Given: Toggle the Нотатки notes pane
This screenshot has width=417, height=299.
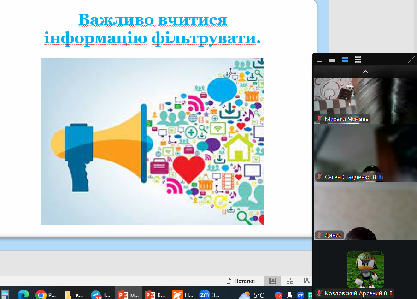Looking at the screenshot, I should (241, 281).
